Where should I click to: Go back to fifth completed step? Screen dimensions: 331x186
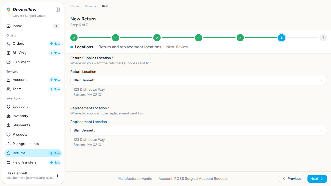(240, 38)
